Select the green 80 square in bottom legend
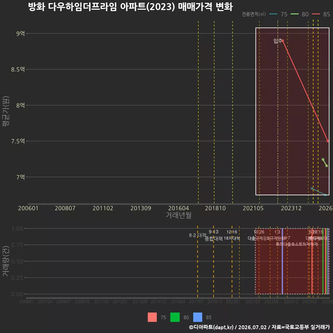The height and width of the screenshot is (333, 333). tap(175, 317)
